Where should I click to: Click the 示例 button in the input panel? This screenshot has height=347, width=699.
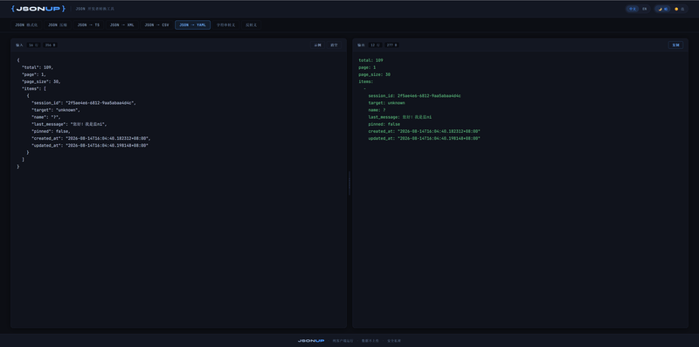[x=317, y=45]
